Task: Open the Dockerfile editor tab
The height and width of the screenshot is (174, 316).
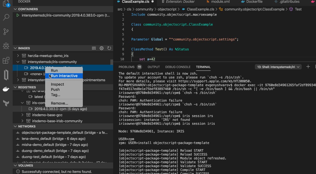Action: click(x=251, y=2)
